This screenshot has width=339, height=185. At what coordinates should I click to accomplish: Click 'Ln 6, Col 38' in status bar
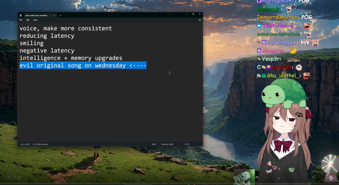pos(25,144)
